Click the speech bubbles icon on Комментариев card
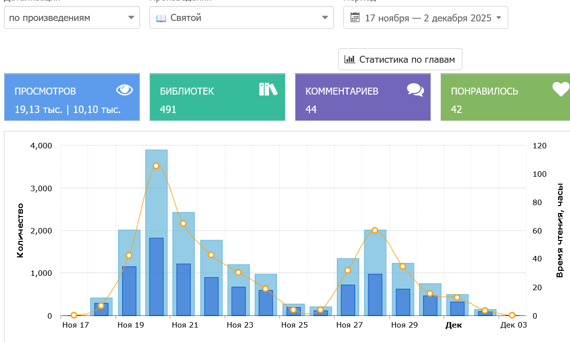 click(x=415, y=90)
